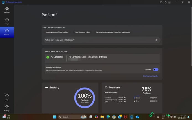Show hidden system tray icons
192x120 pixels.
pos(154,117)
